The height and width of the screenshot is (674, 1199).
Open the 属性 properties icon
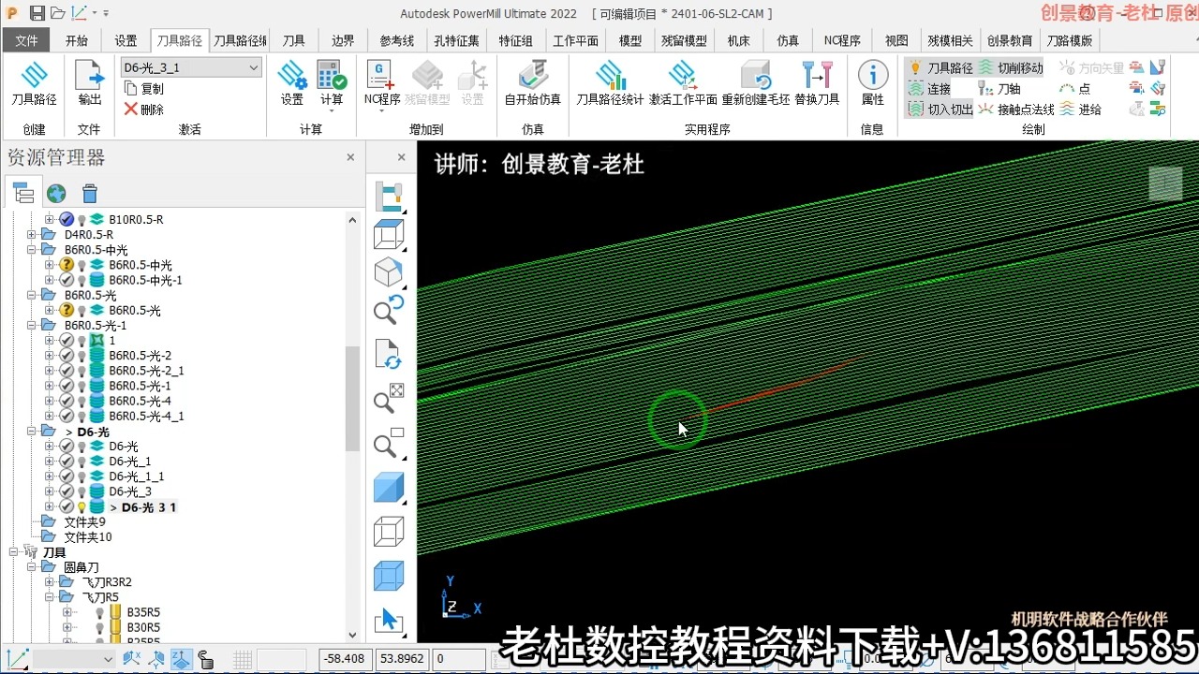tap(872, 80)
